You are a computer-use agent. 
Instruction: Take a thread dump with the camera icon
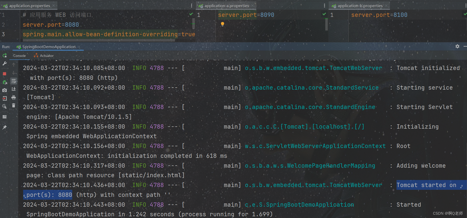5,90
